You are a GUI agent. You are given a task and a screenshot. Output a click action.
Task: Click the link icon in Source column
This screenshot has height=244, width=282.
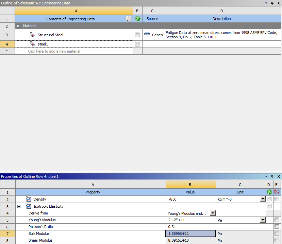click(147, 35)
